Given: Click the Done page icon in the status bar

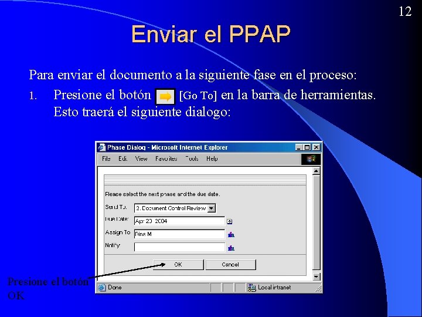Looking at the screenshot, I should point(102,288).
